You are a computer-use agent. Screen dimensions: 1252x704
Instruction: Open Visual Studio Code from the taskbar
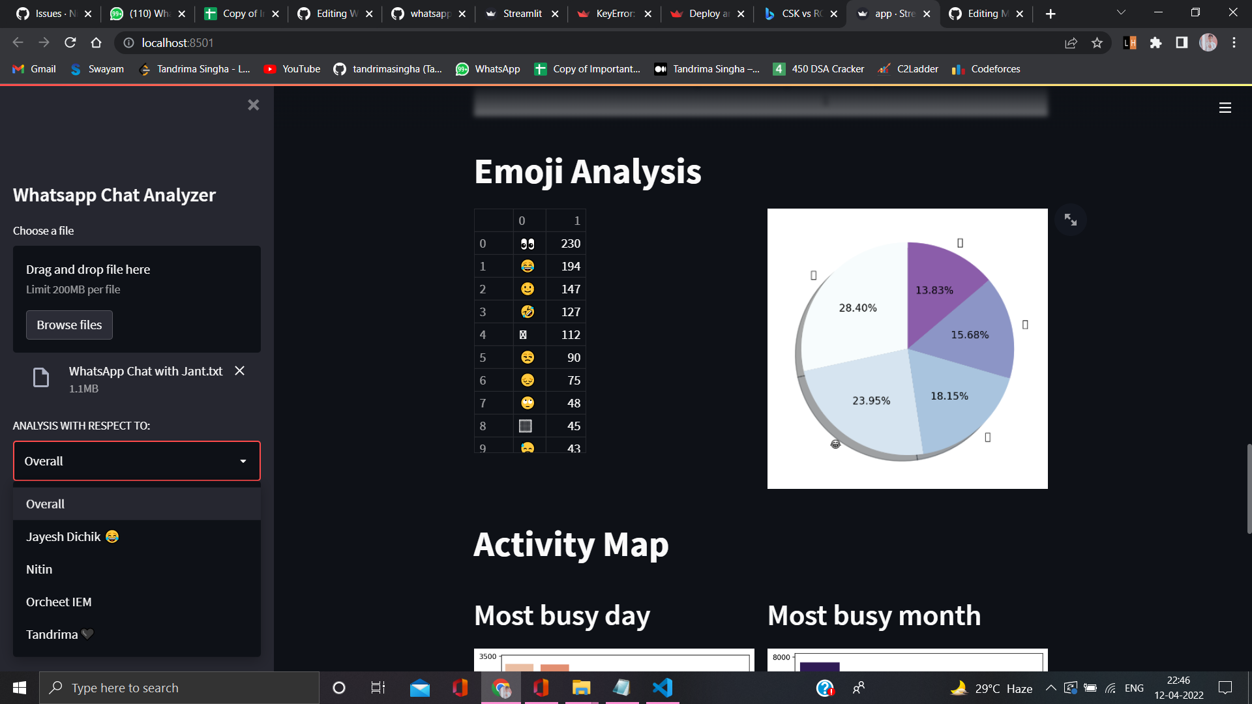click(x=662, y=687)
